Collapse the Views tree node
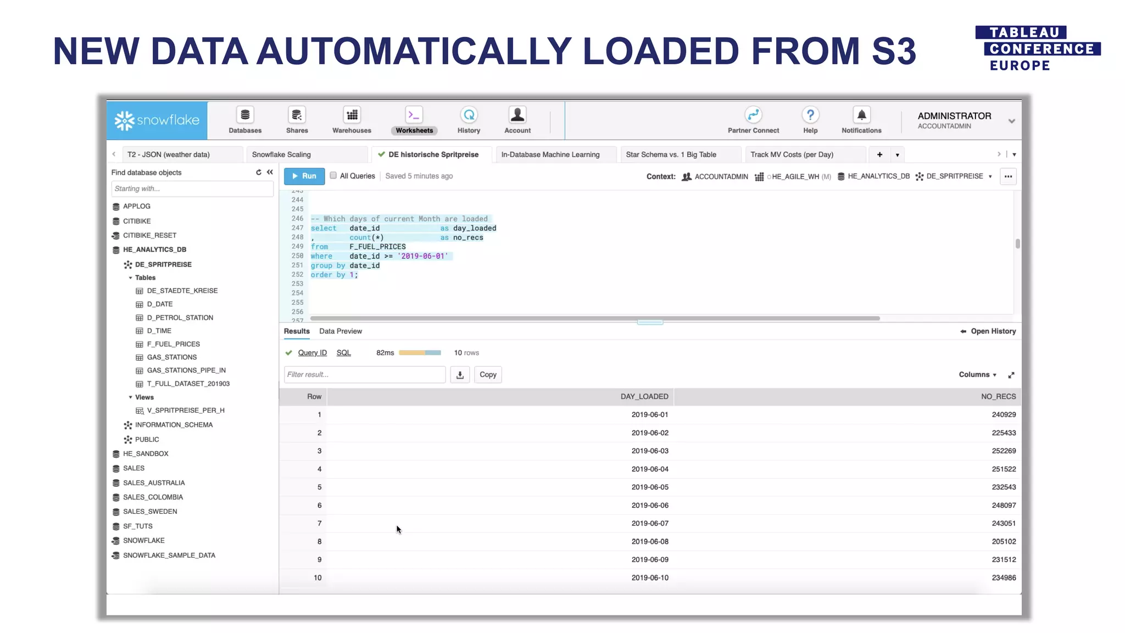Screen dimensions: 1125x633 pos(131,397)
